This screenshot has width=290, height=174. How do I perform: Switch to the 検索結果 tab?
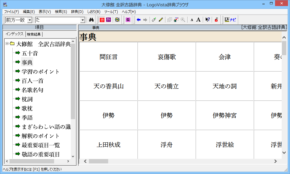pos(34,34)
